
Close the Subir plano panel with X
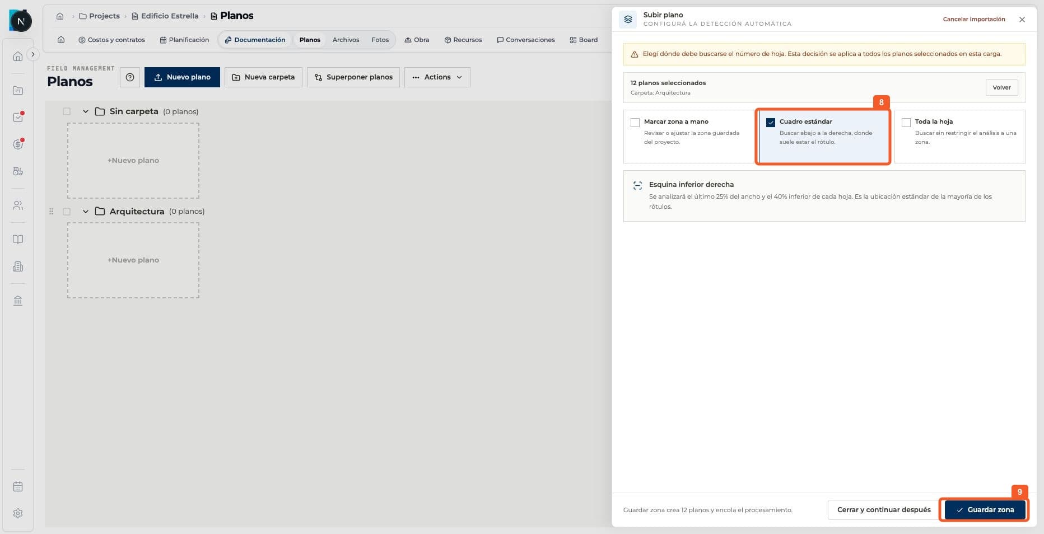tap(1022, 20)
